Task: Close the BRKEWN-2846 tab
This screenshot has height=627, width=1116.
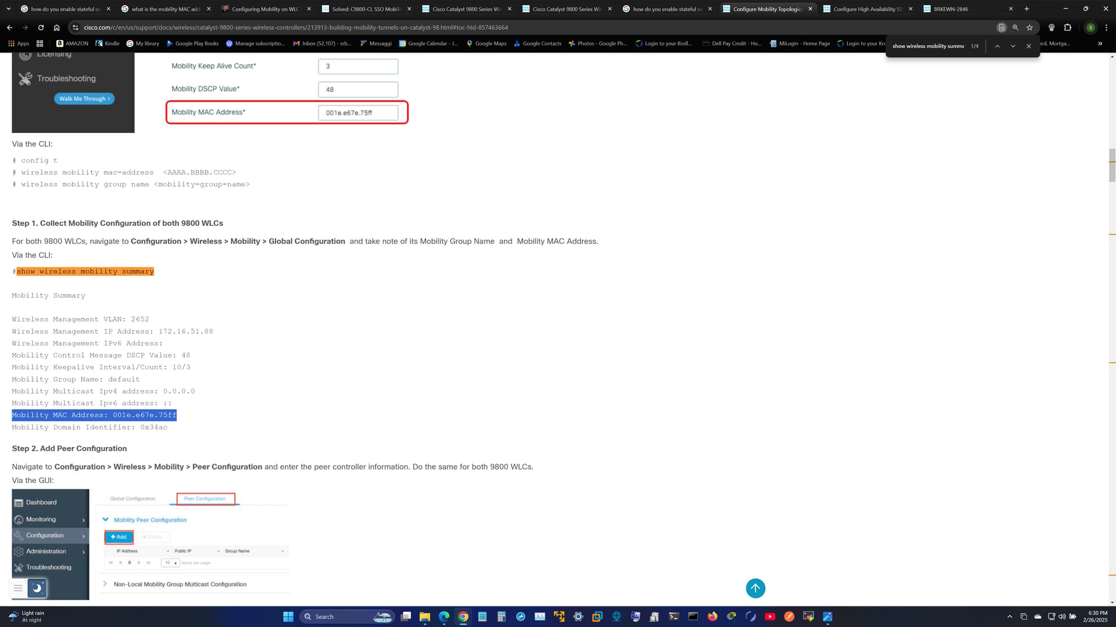Action: (1011, 9)
